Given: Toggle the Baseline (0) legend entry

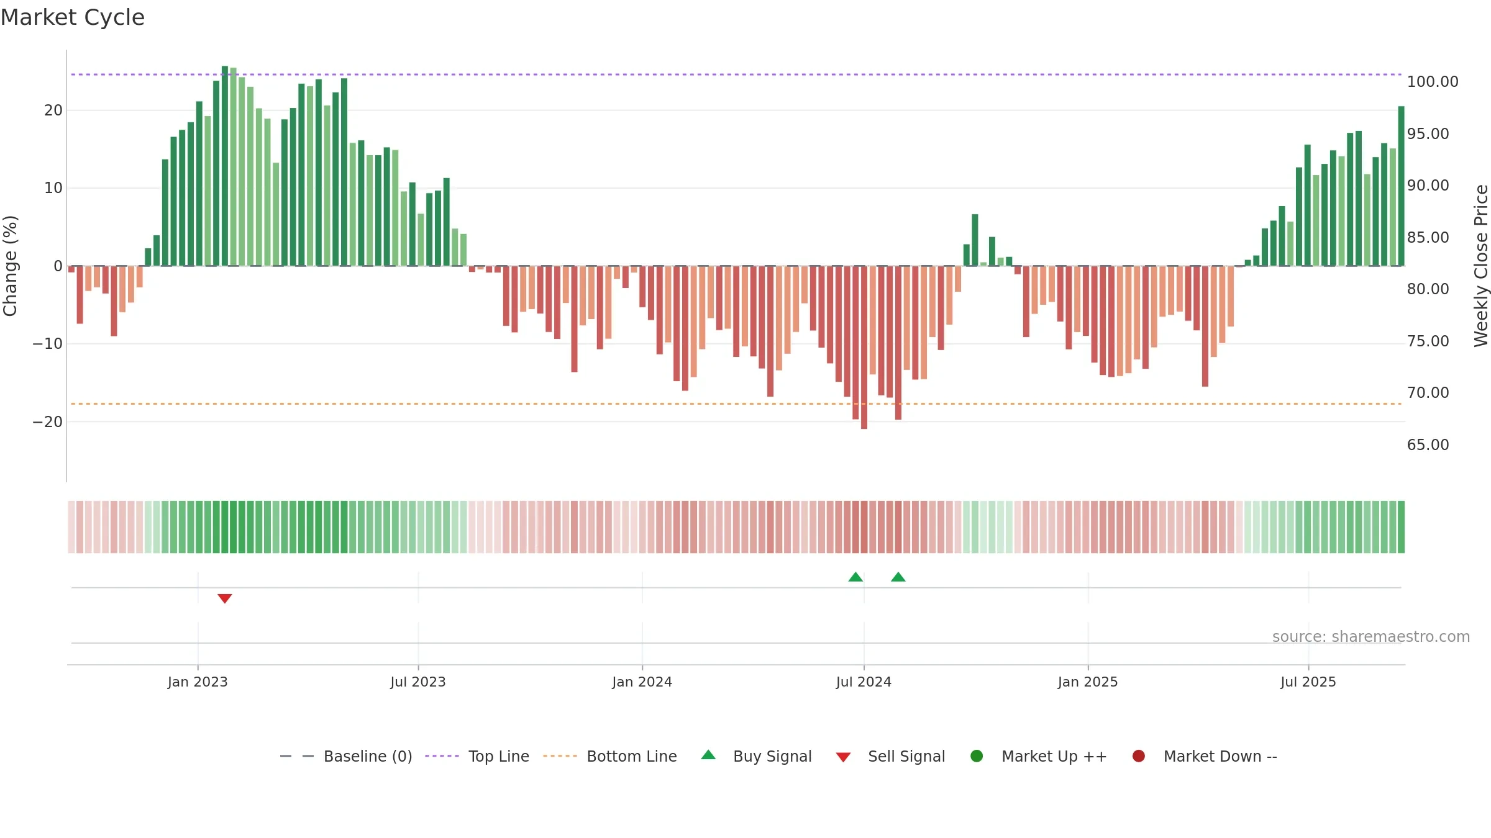Looking at the screenshot, I should [x=346, y=756].
